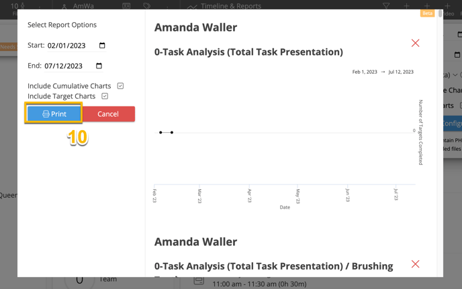Image resolution: width=462 pixels, height=289 pixels.
Task: Open the End date calendar picker icon
Action: tap(99, 66)
